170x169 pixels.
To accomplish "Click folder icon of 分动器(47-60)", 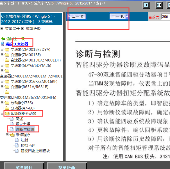I will pos(7,108).
